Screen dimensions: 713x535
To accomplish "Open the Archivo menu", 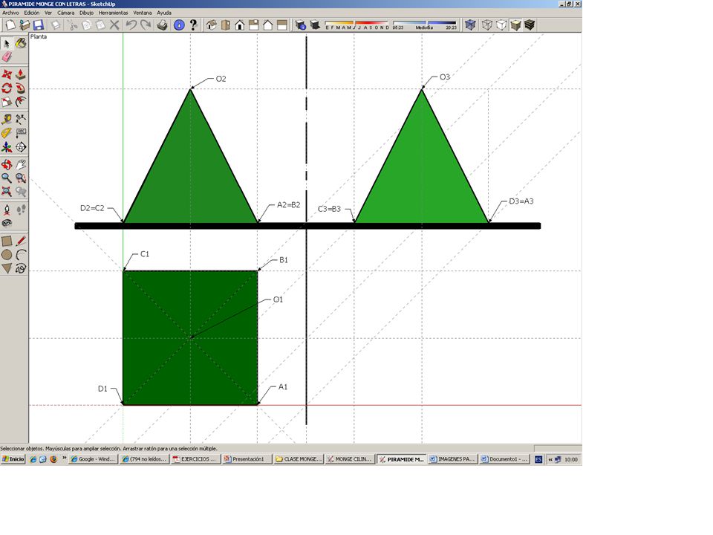I will 10,13.
